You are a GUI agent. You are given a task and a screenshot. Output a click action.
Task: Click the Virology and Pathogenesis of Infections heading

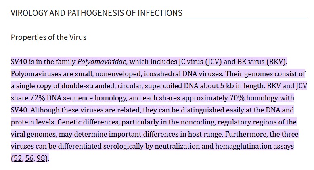click(96, 13)
